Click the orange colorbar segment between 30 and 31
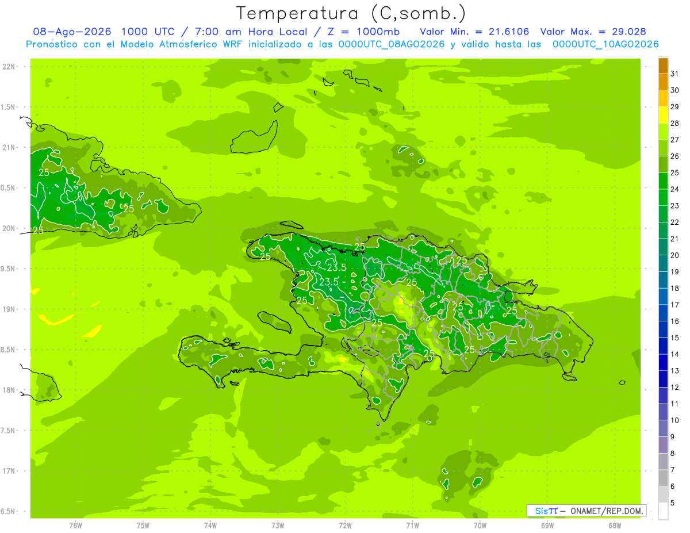The height and width of the screenshot is (533, 690). click(663, 82)
